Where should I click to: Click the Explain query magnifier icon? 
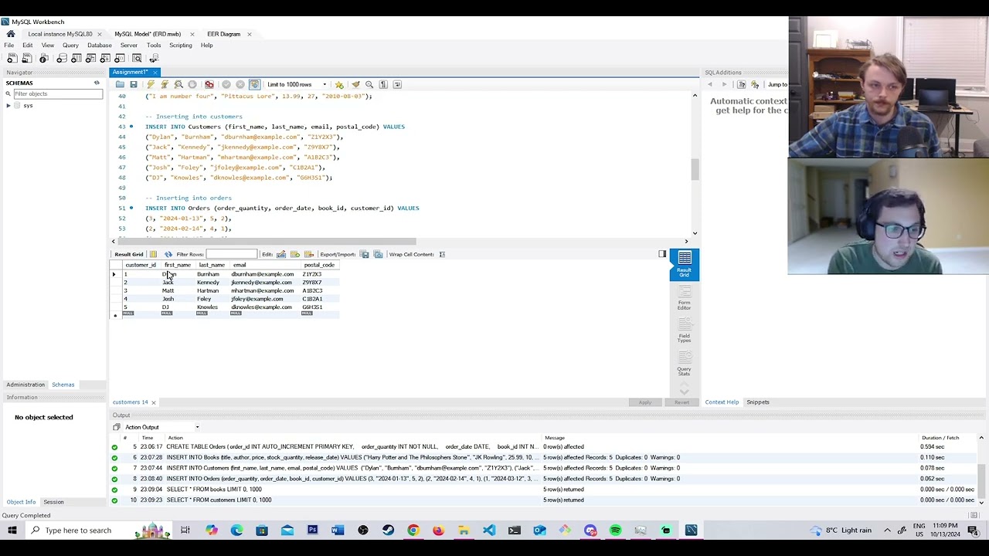tap(178, 84)
